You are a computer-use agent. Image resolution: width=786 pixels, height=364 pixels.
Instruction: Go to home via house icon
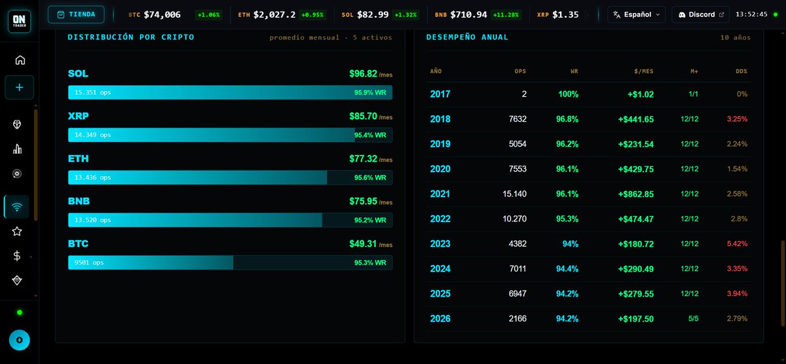pyautogui.click(x=20, y=60)
